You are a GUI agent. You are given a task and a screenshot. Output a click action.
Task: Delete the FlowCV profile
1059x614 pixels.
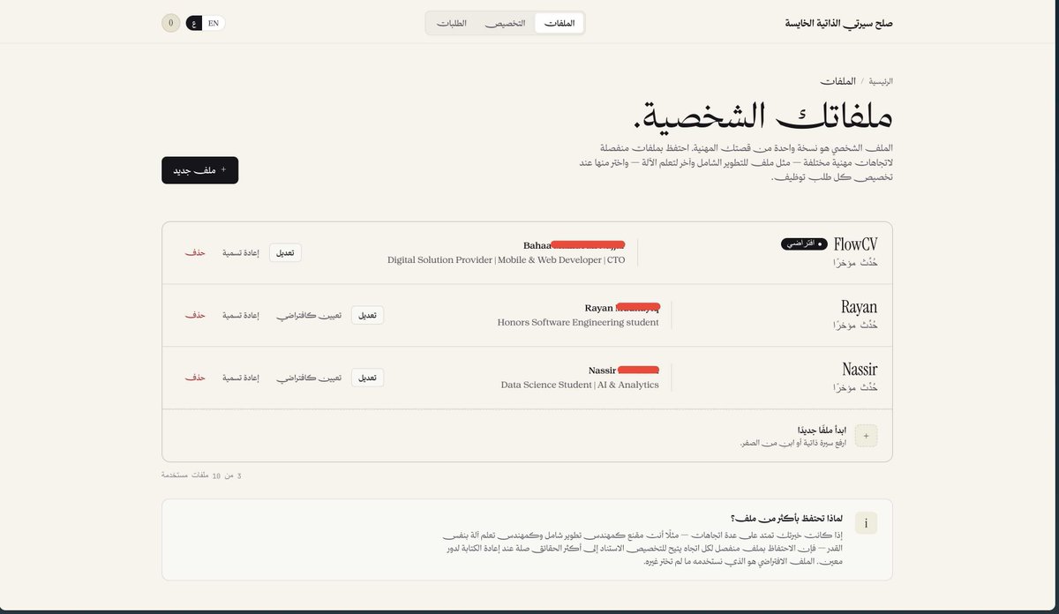pos(195,252)
